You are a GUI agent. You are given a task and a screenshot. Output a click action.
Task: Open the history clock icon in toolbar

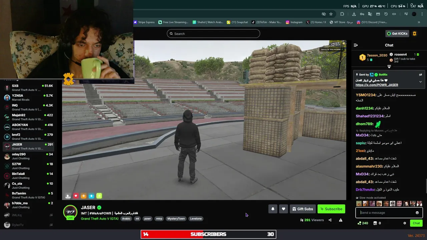(x=386, y=14)
